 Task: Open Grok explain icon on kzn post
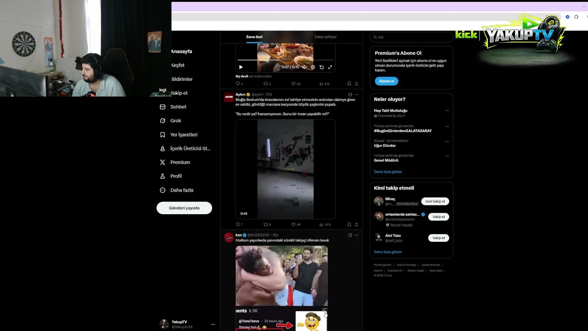(x=350, y=235)
